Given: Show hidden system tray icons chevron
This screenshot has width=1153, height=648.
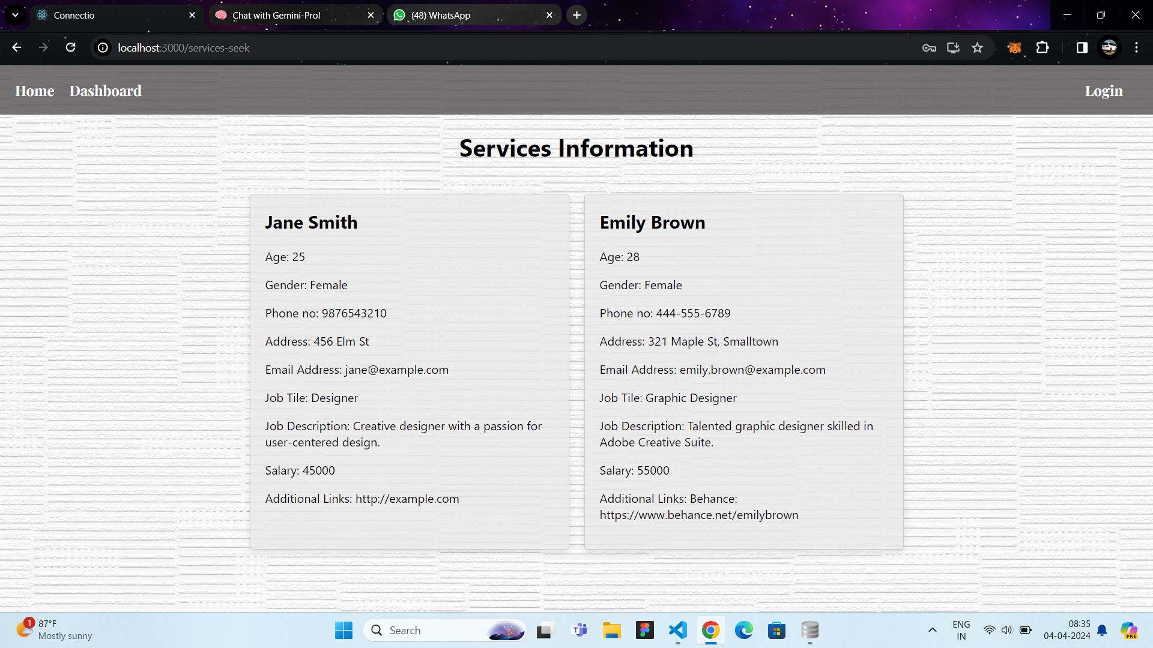Looking at the screenshot, I should point(932,630).
